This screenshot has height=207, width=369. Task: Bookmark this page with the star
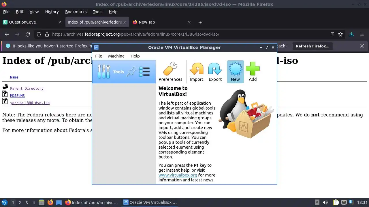[340, 34]
